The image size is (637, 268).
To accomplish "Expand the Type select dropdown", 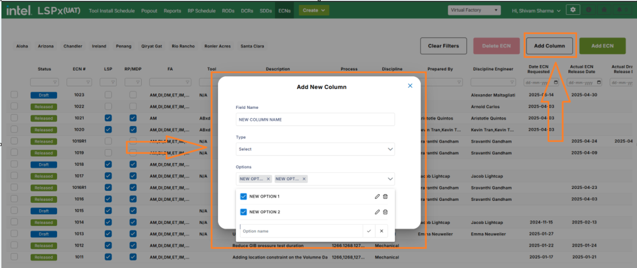I will (x=315, y=149).
